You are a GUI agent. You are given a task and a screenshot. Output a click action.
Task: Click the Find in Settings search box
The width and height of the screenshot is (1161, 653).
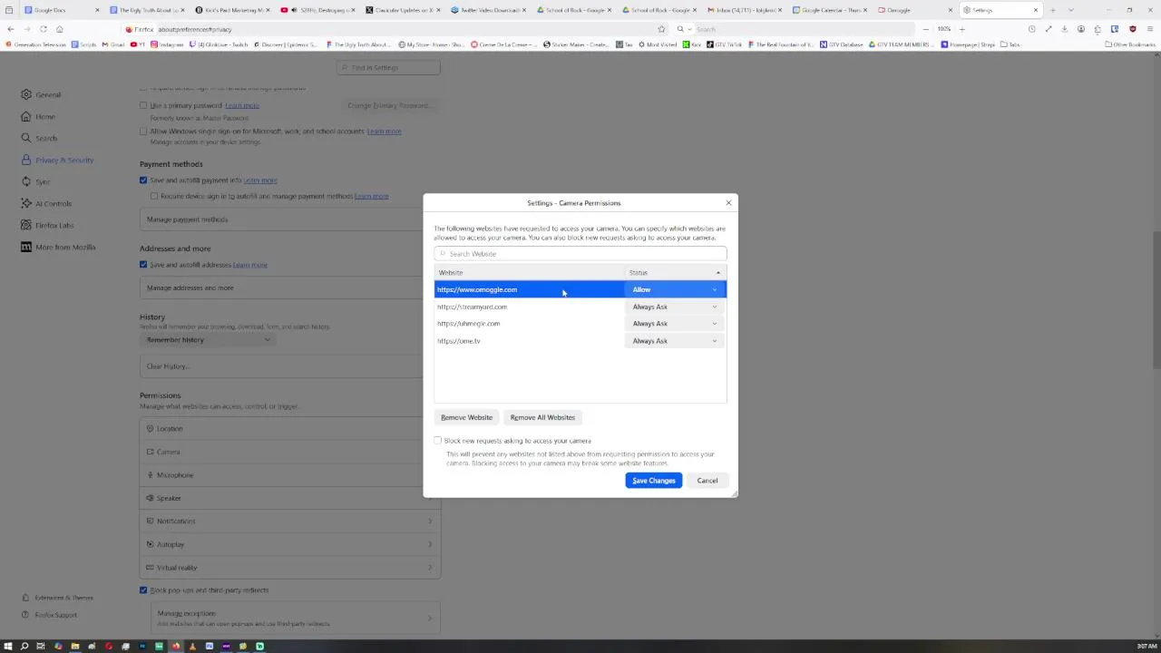[x=388, y=67]
